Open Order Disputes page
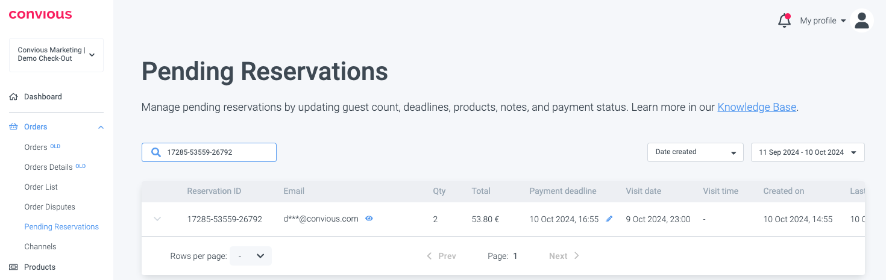Viewport: 886px width, 280px height. (x=49, y=207)
